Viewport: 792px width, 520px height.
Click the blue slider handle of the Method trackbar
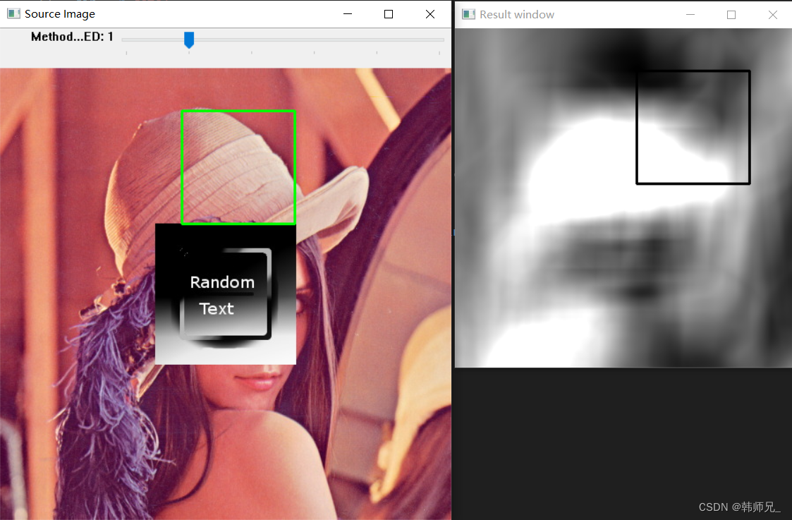tap(188, 40)
